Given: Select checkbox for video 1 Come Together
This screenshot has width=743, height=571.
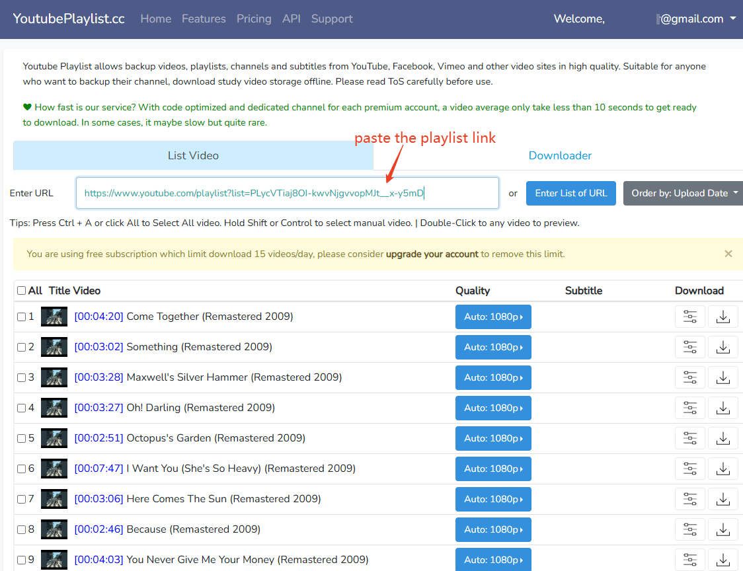Looking at the screenshot, I should (22, 317).
